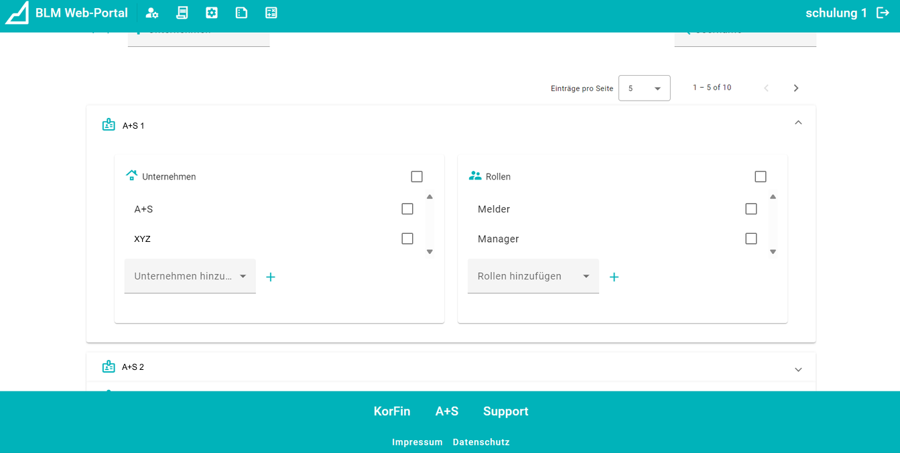Go to next page of entries
Image resolution: width=900 pixels, height=453 pixels.
pos(796,88)
